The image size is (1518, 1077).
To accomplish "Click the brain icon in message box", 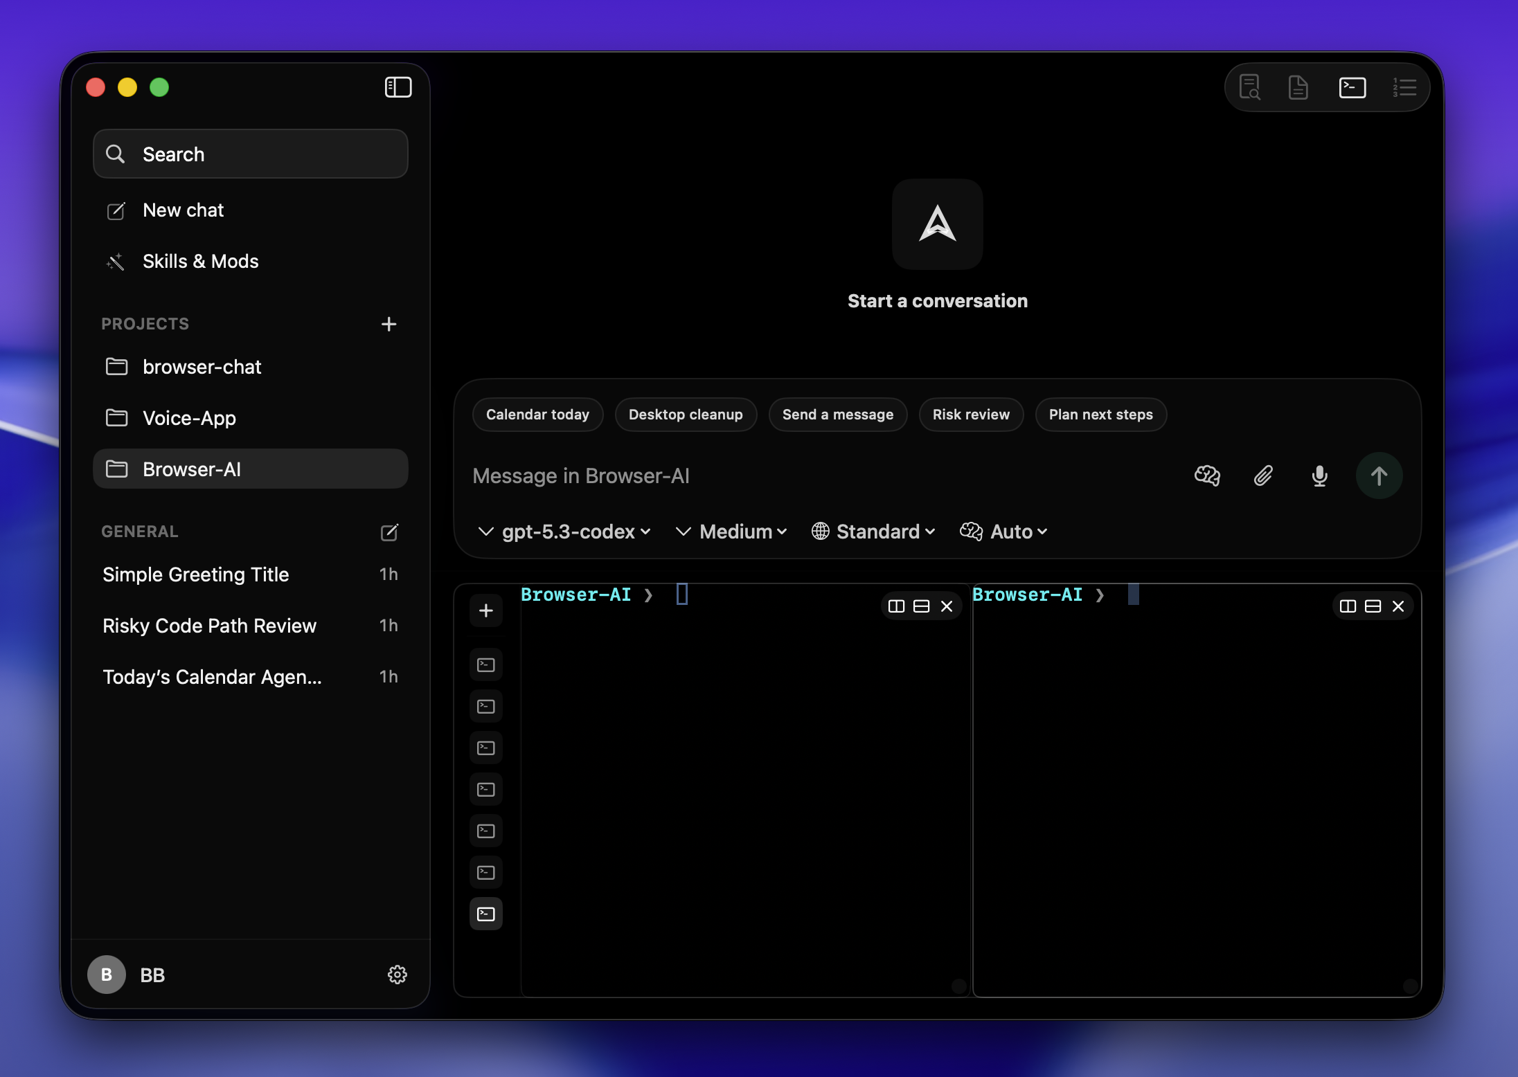I will pyautogui.click(x=1207, y=476).
